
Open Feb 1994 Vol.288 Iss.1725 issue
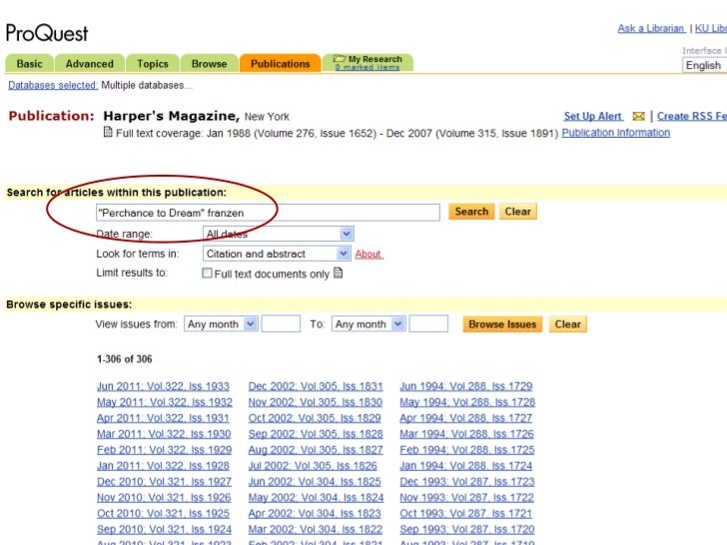pos(467,450)
